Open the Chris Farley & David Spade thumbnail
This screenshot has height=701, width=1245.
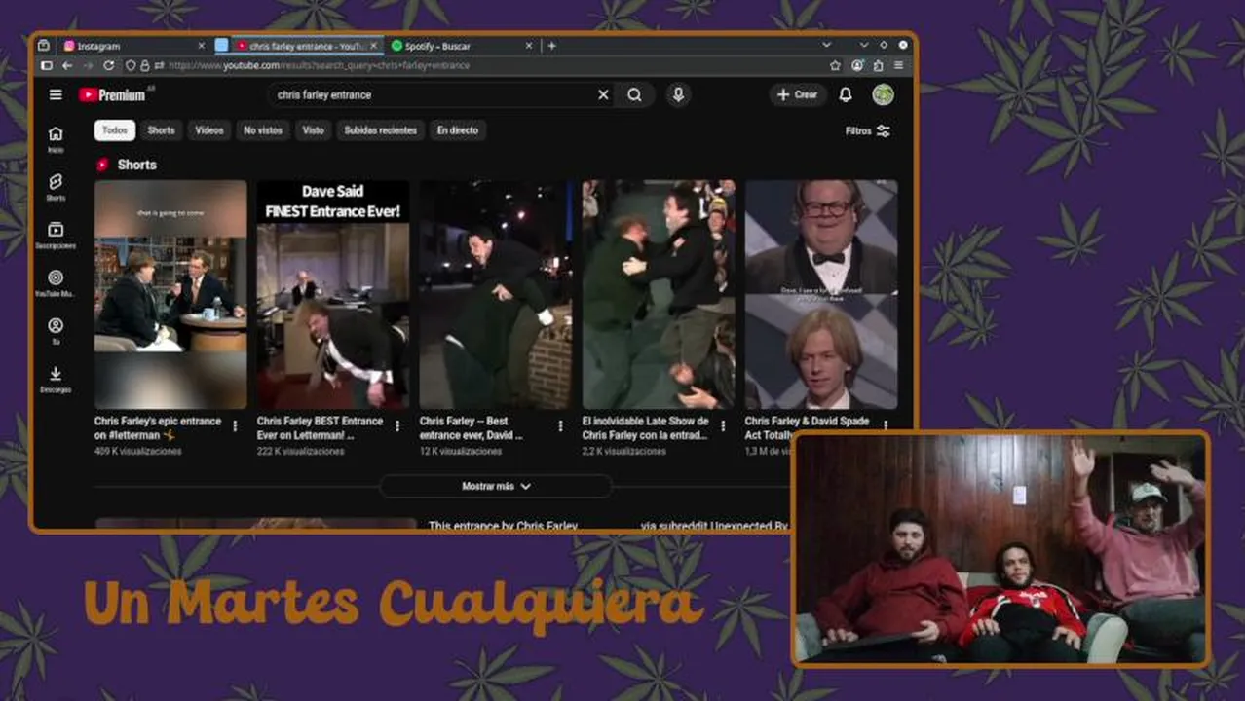pyautogui.click(x=821, y=294)
